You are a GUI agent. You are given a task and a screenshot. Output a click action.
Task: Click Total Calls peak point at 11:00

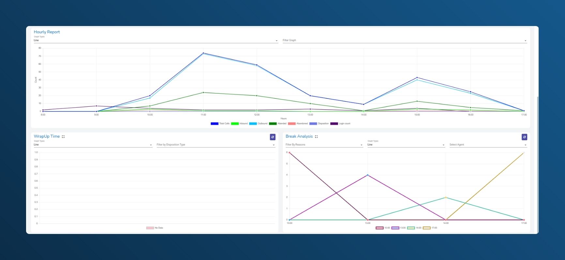click(203, 53)
